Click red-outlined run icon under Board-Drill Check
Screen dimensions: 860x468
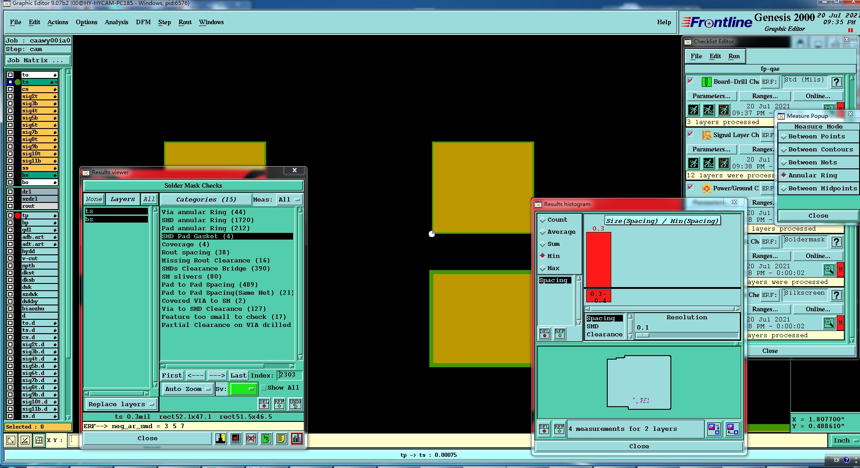click(724, 110)
